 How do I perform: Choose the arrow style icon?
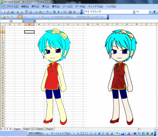point(143,133)
